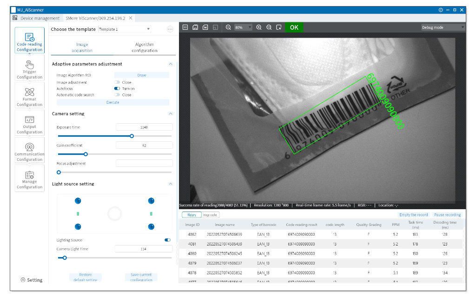The height and width of the screenshot is (298, 476).
Task: Open Trigger Configuration panel
Action: click(x=29, y=68)
